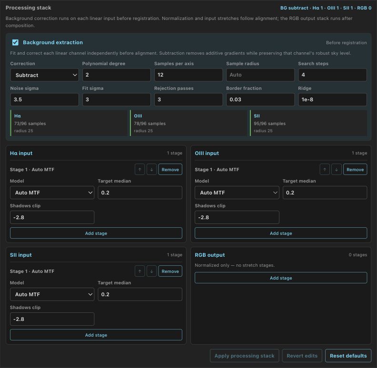The image size is (377, 368).
Task: Remove SII input Stage 1
Action: [x=170, y=271]
